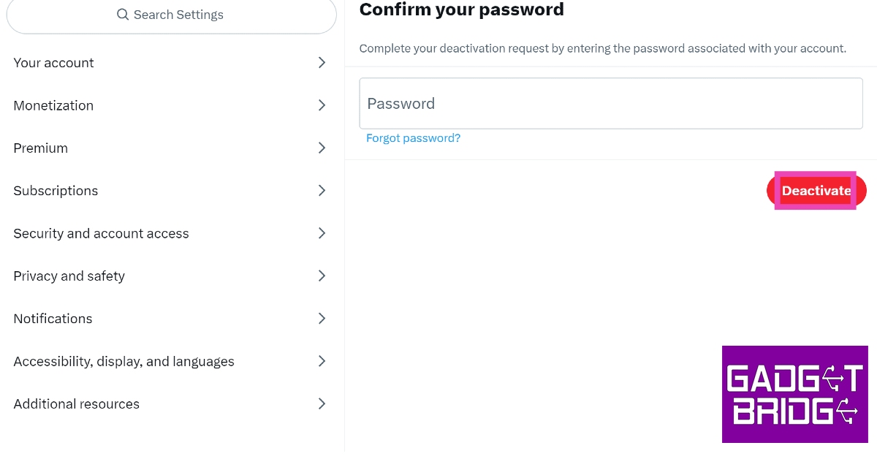Image resolution: width=877 pixels, height=459 pixels.
Task: Click the Additional resources chevron arrow
Action: [x=322, y=403]
